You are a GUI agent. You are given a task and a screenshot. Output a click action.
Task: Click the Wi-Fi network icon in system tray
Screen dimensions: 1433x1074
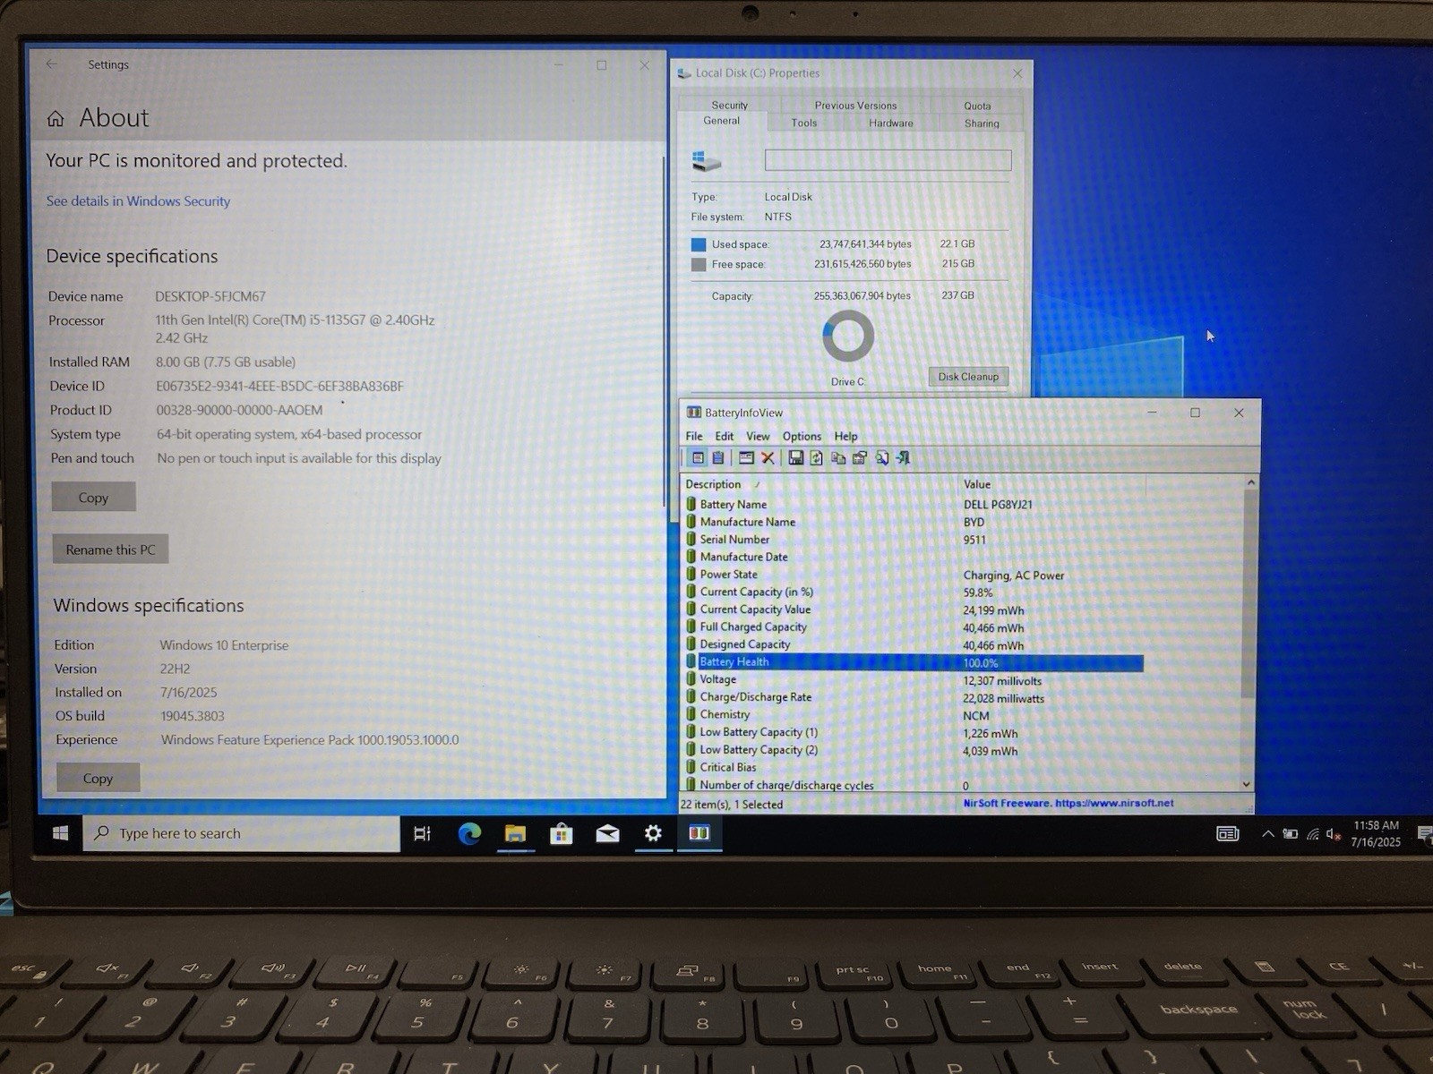pyautogui.click(x=1312, y=834)
